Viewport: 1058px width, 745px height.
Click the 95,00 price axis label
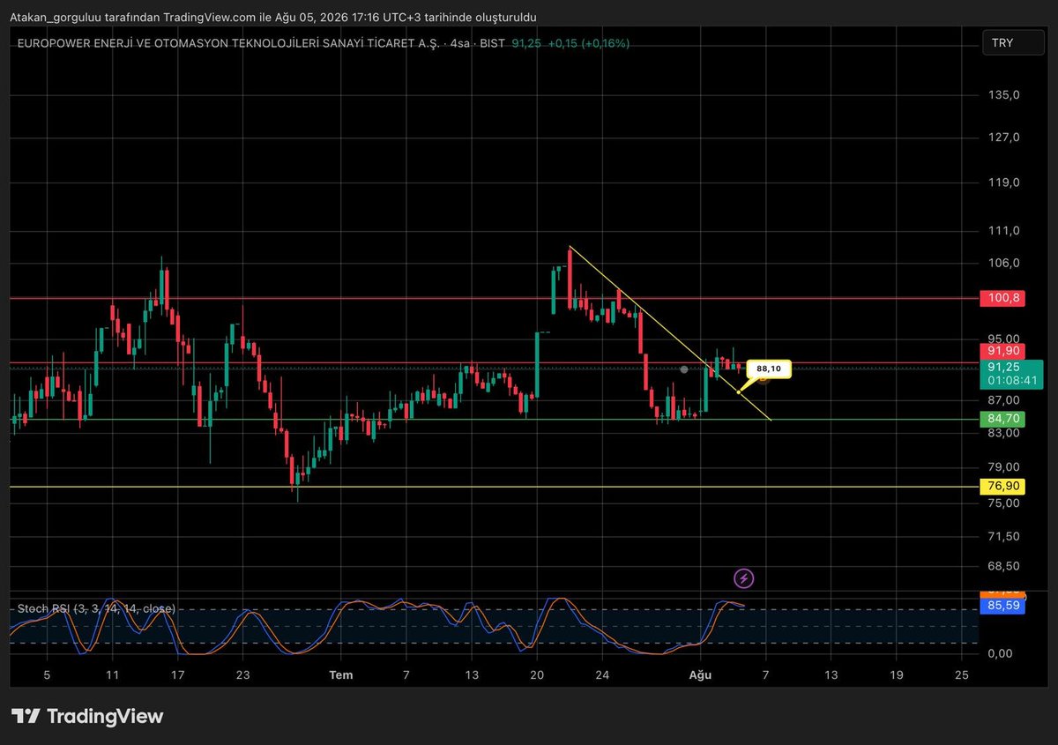click(1004, 339)
